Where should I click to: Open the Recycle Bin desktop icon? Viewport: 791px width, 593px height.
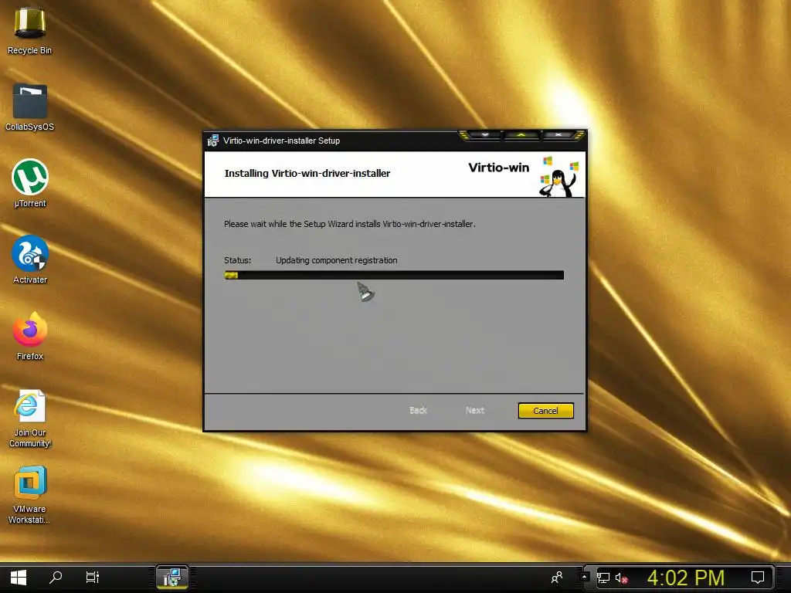tap(30, 30)
